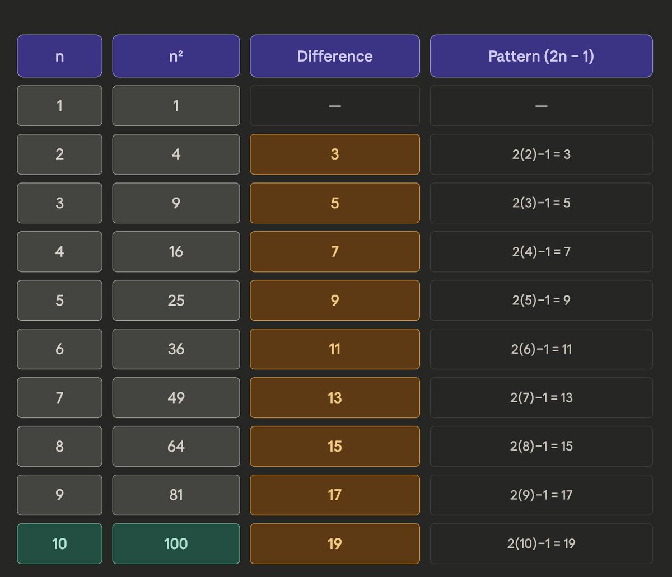Select the "2(4)−1 = 7" pattern cell
The image size is (672, 577).
point(541,251)
